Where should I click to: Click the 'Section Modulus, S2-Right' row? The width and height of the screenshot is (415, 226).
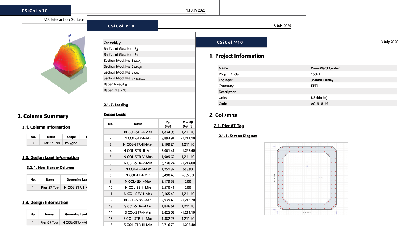tap(149, 66)
